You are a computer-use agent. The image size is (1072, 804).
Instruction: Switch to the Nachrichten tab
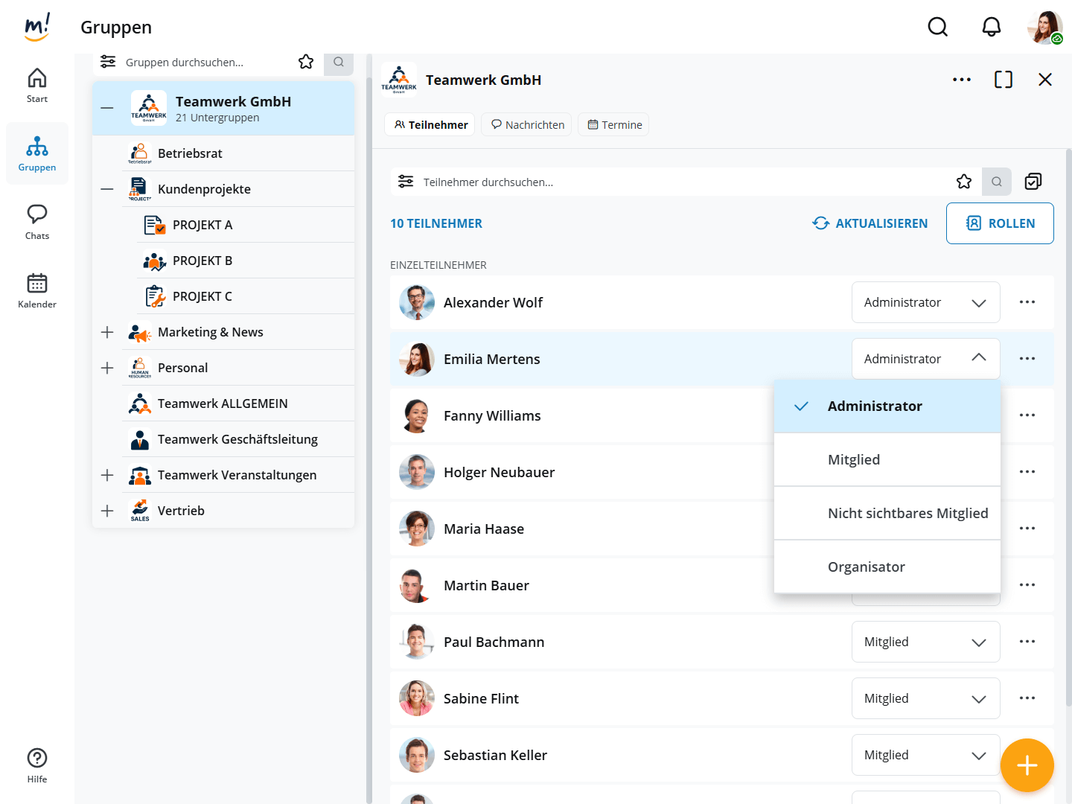pos(527,125)
